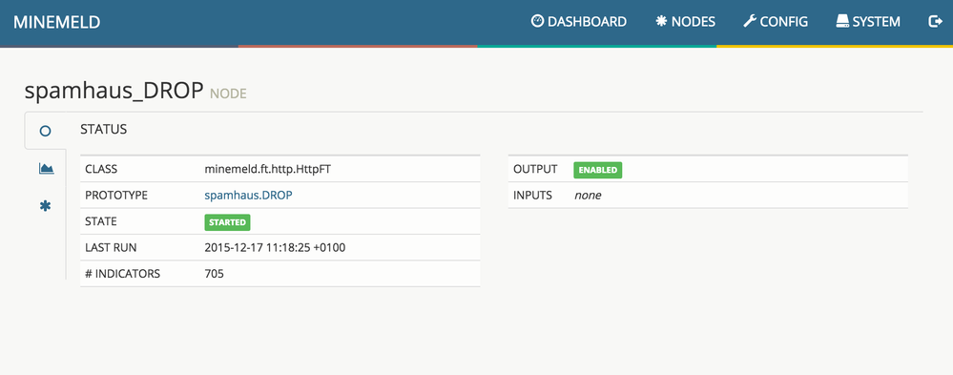Click the STATE row label

coord(100,221)
